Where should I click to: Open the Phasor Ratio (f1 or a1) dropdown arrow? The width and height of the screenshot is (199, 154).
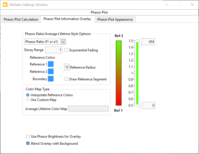pyautogui.click(x=63, y=42)
